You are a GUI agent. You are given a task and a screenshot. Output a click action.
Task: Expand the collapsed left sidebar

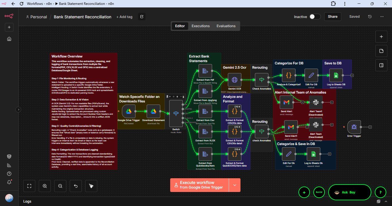tap(19, 109)
